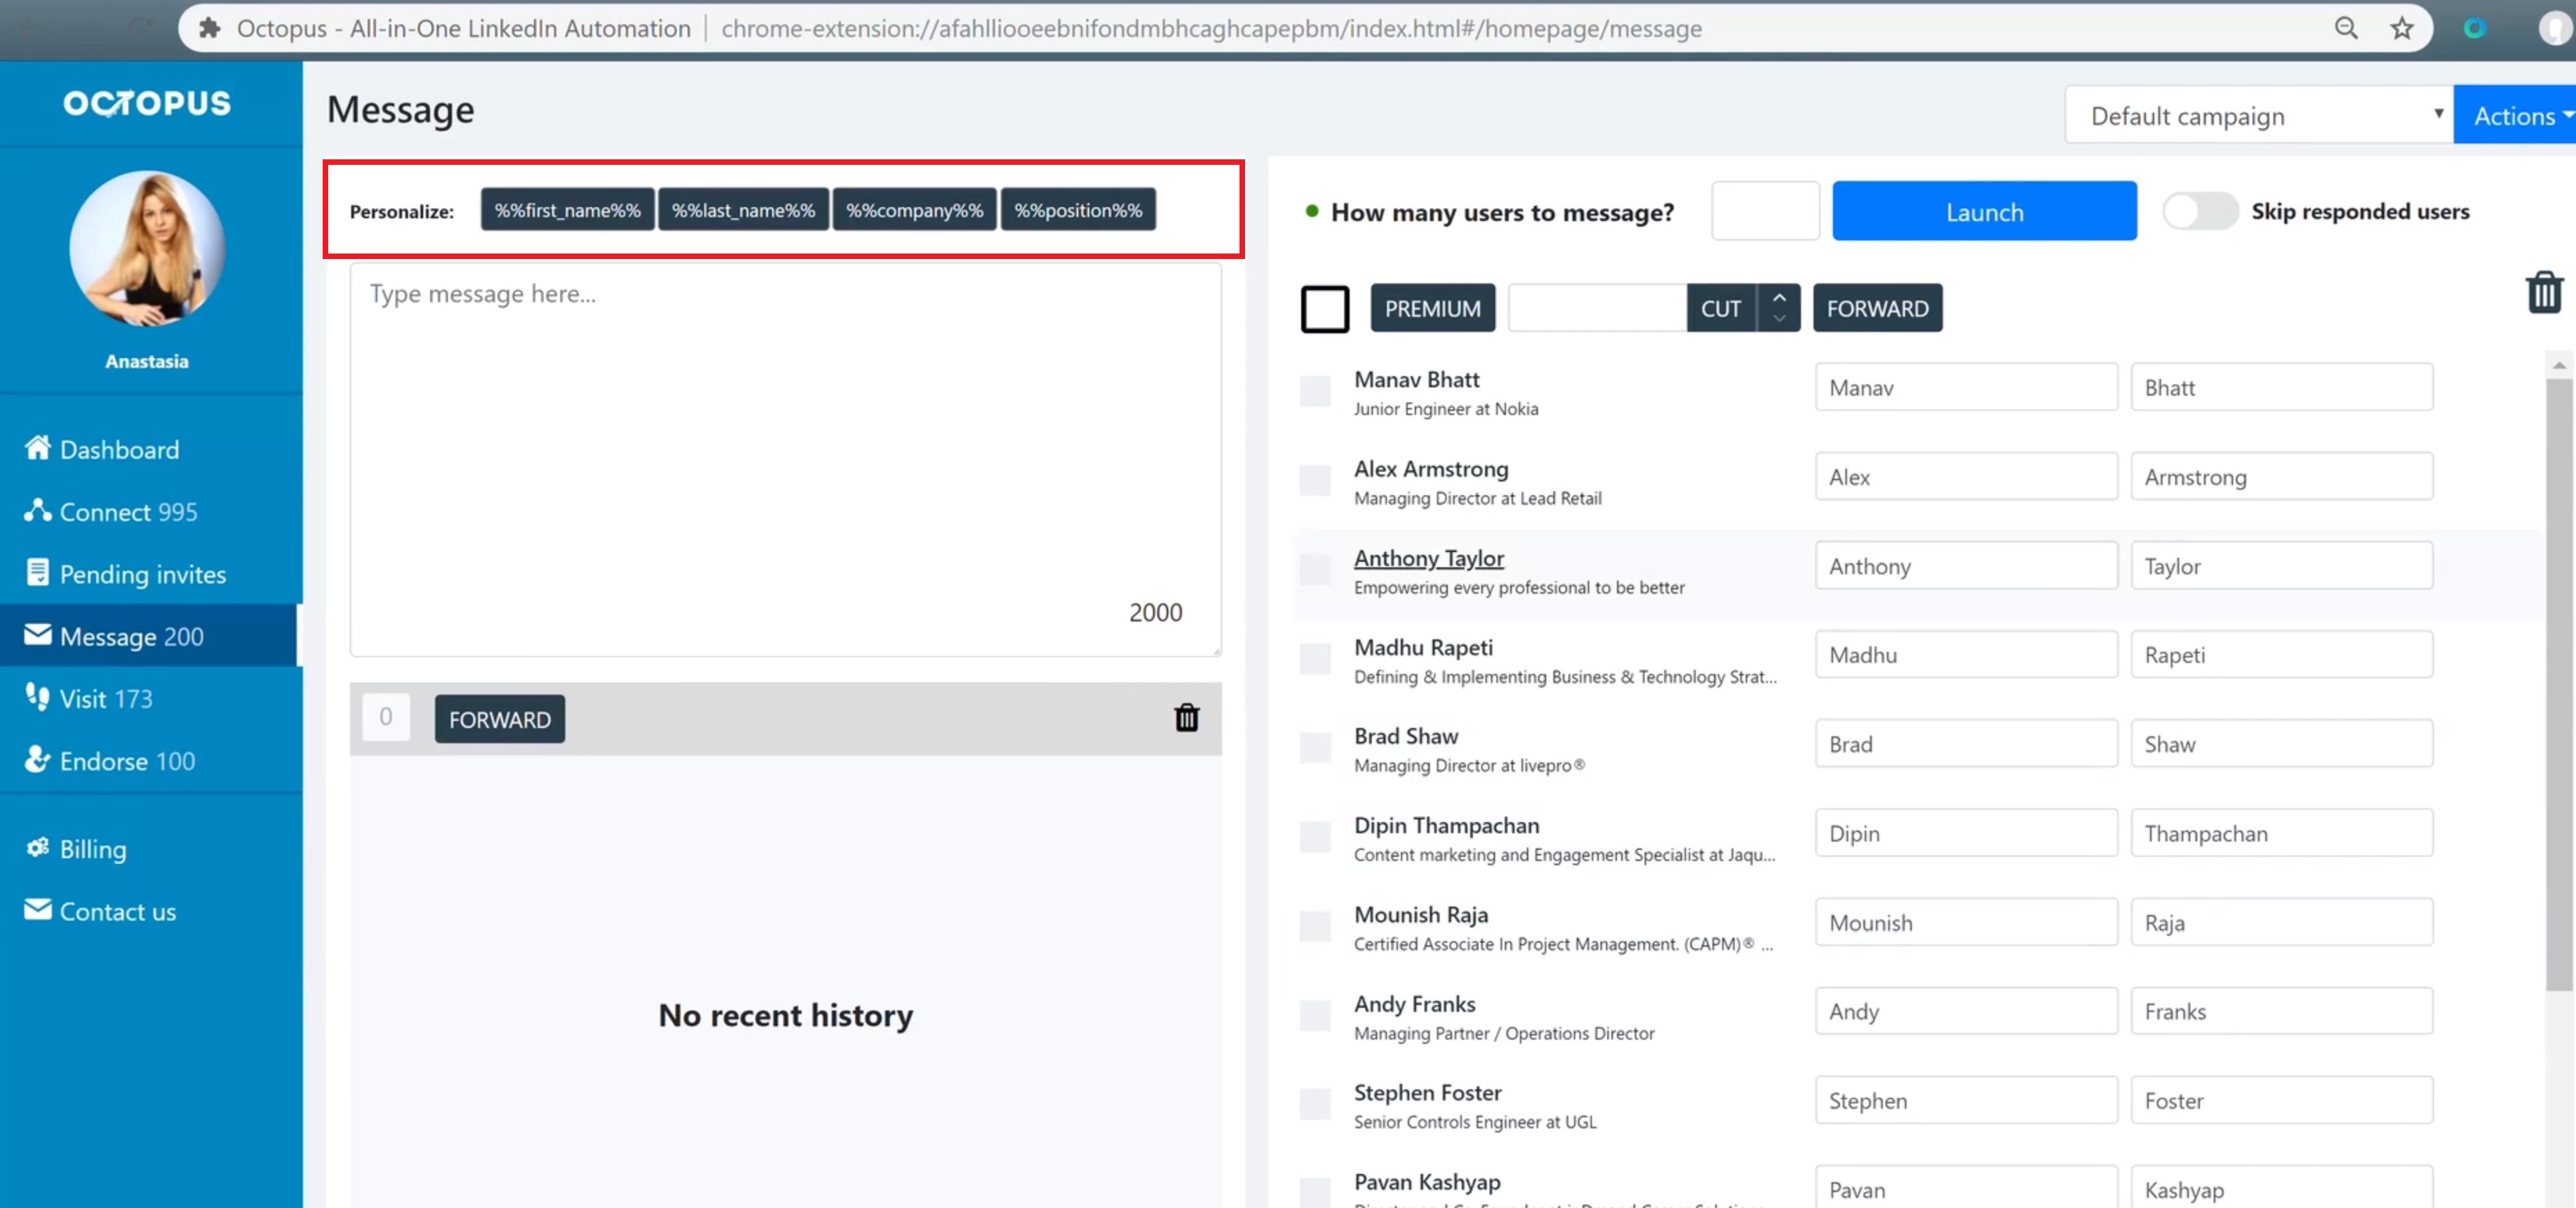Click FORWARD button above user list

coord(1877,308)
